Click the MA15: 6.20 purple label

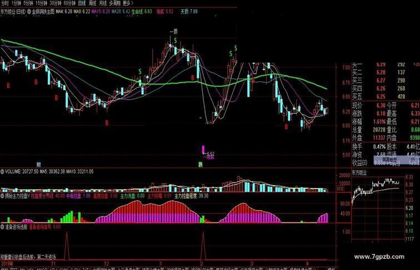[101, 12]
